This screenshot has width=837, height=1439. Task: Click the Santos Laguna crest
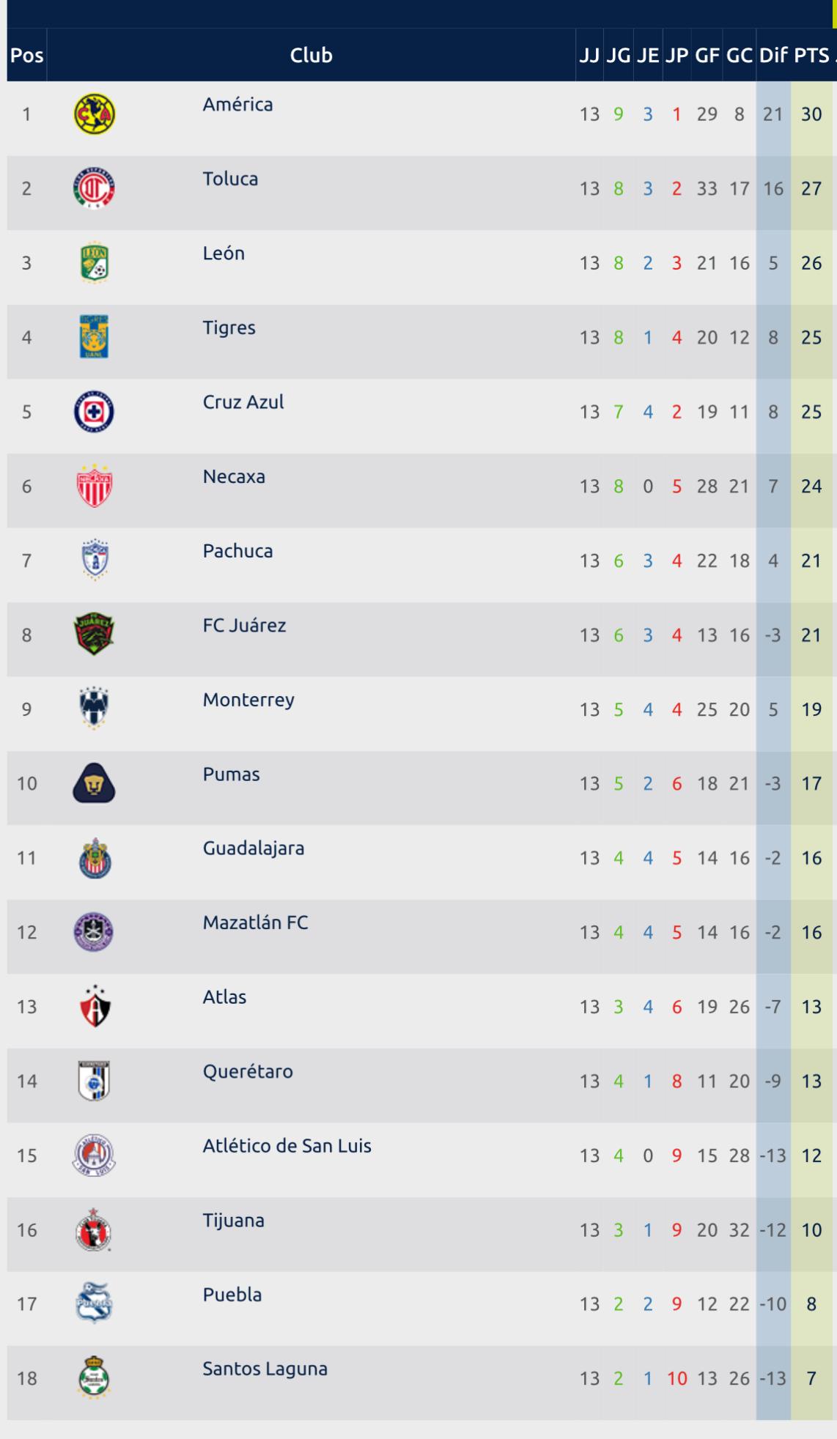[95, 1378]
